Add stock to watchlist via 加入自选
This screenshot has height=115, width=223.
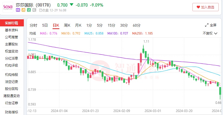[x=205, y=7]
